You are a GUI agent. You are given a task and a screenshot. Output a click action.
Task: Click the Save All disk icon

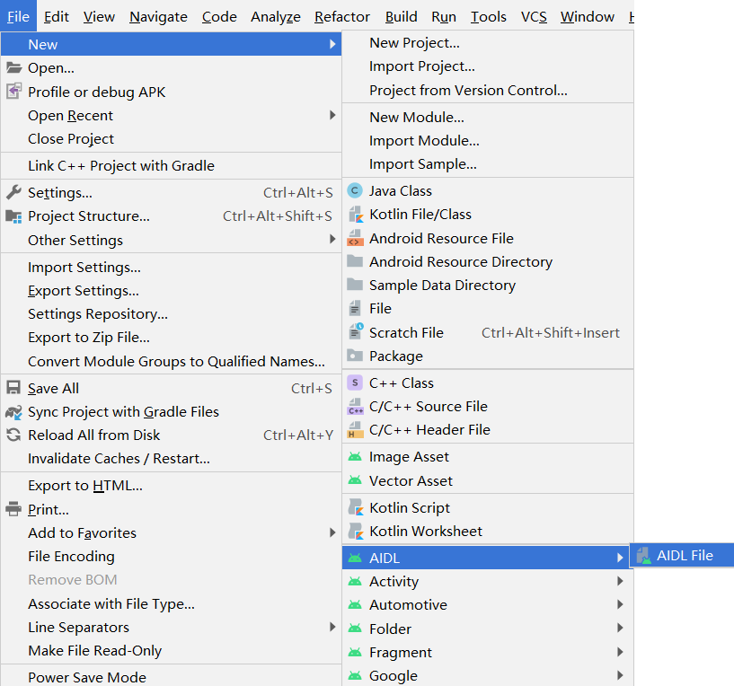pyautogui.click(x=13, y=388)
